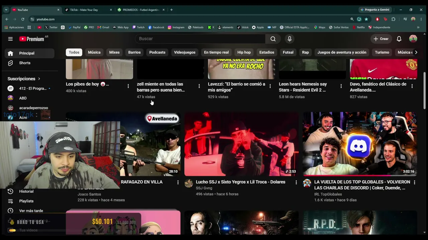Select the En tiempo real chip
The image size is (428, 240).
(216, 52)
